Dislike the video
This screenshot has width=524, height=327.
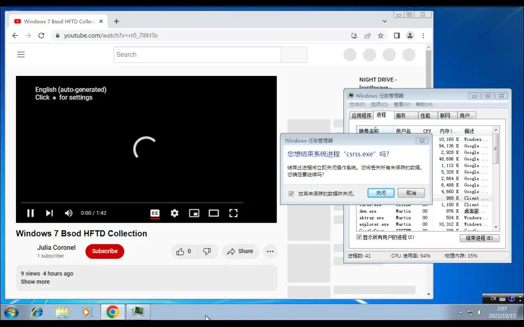pos(207,251)
